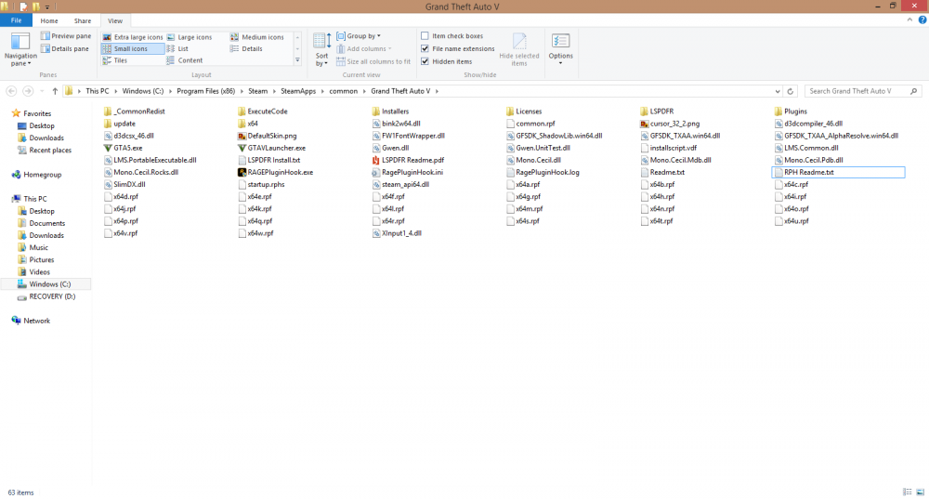The image size is (929, 499).
Task: Select the LSPDFR folder icon
Action: point(644,112)
